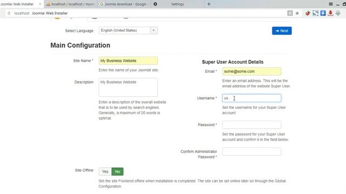Viewport: 346px width, 194px height.
Task: Click the red ladybug extension icon
Action: point(308,13)
